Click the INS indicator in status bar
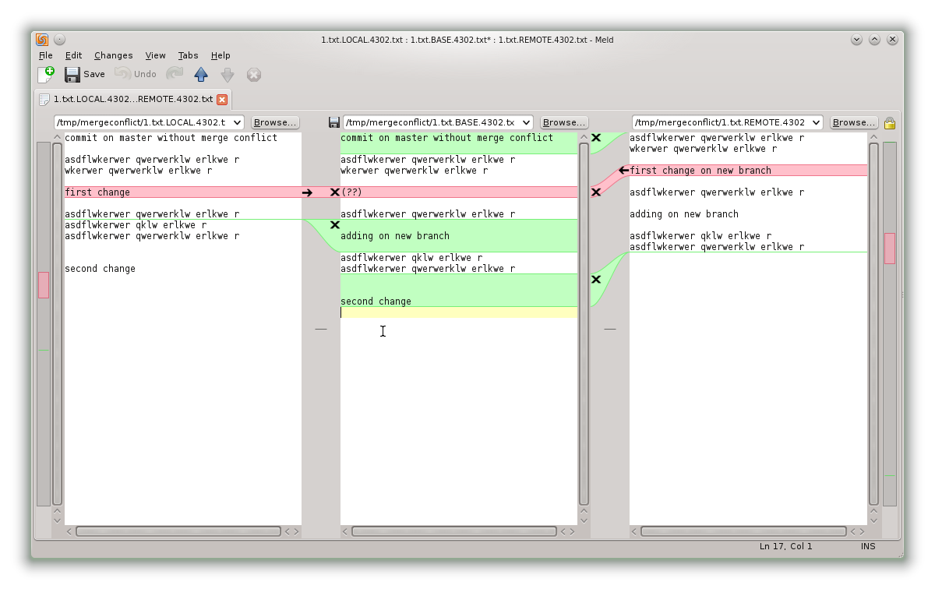 click(x=868, y=546)
